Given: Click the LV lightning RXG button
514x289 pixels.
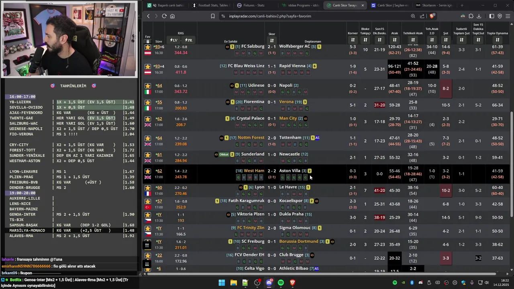Looking at the screenshot, I should pyautogui.click(x=174, y=40).
